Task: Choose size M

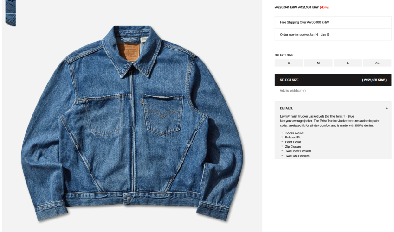Action: pyautogui.click(x=318, y=63)
